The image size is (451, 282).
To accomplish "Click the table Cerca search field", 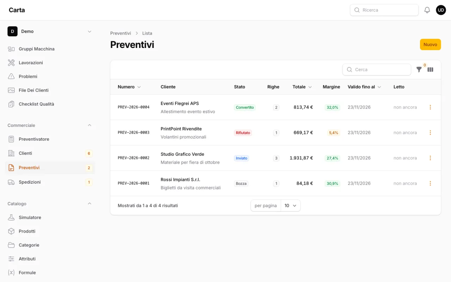I will click(377, 69).
